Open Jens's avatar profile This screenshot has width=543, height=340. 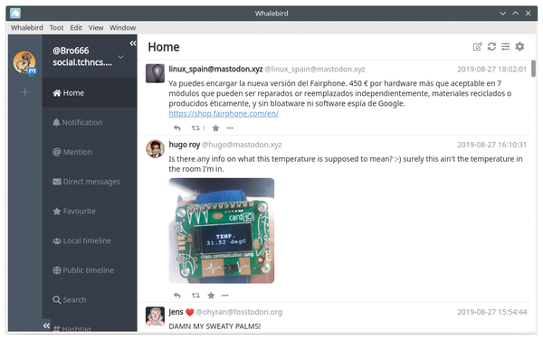155,316
